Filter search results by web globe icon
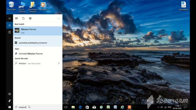Image resolution: width=196 pixels, height=110 pixels. (30, 18)
